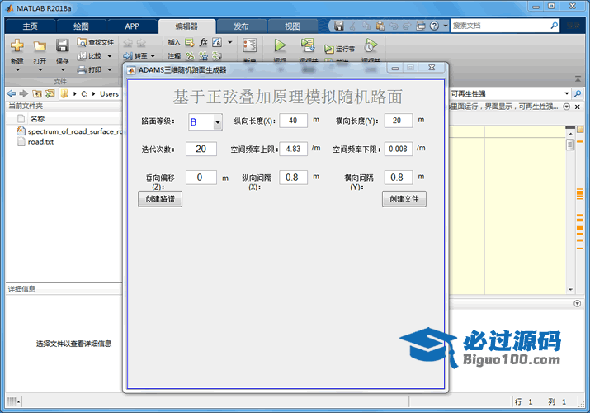Viewport: 590px width, 413px height.
Task: Click the fx insert function icon
Action: click(203, 42)
